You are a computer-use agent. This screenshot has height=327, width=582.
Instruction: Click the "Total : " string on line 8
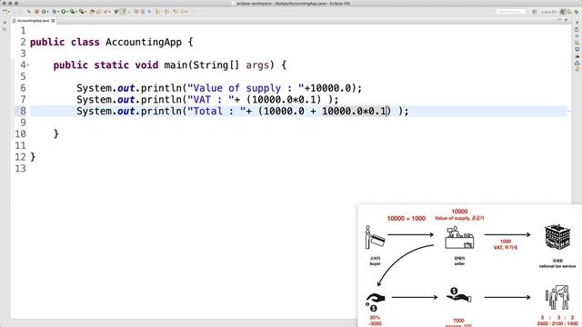[216, 111]
